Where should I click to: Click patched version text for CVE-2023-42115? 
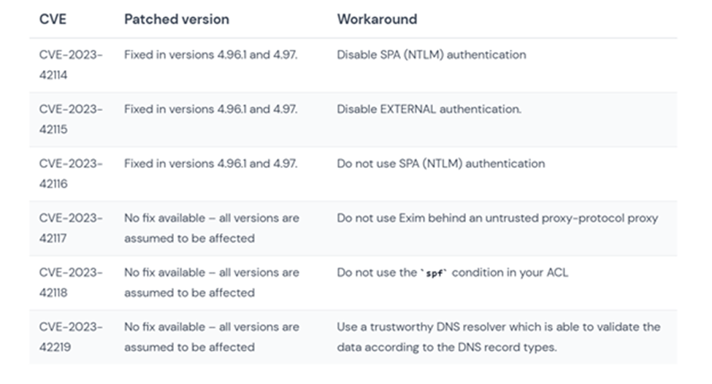(211, 109)
